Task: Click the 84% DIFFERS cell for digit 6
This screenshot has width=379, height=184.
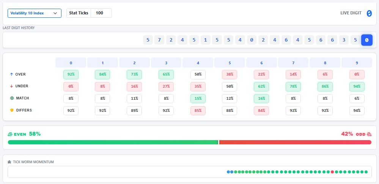Action: point(261,111)
